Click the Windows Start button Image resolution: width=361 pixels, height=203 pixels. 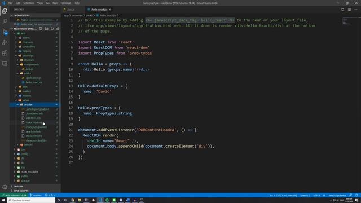point(3,200)
